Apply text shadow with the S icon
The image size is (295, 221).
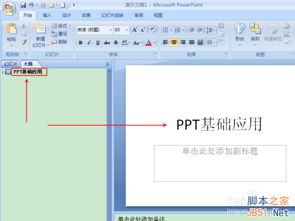click(x=116, y=42)
